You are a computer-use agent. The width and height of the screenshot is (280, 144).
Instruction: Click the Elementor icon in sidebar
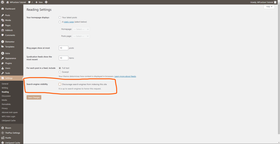3,42
